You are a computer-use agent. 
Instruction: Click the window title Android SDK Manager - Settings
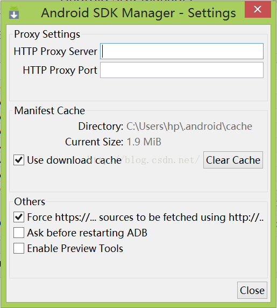tap(138, 13)
